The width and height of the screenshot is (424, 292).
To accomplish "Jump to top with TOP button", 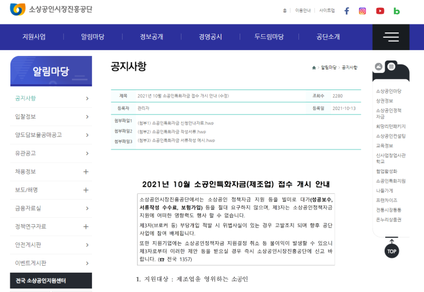I will coord(391,251).
